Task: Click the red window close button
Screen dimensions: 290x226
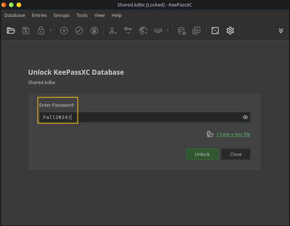Action: 4,5
